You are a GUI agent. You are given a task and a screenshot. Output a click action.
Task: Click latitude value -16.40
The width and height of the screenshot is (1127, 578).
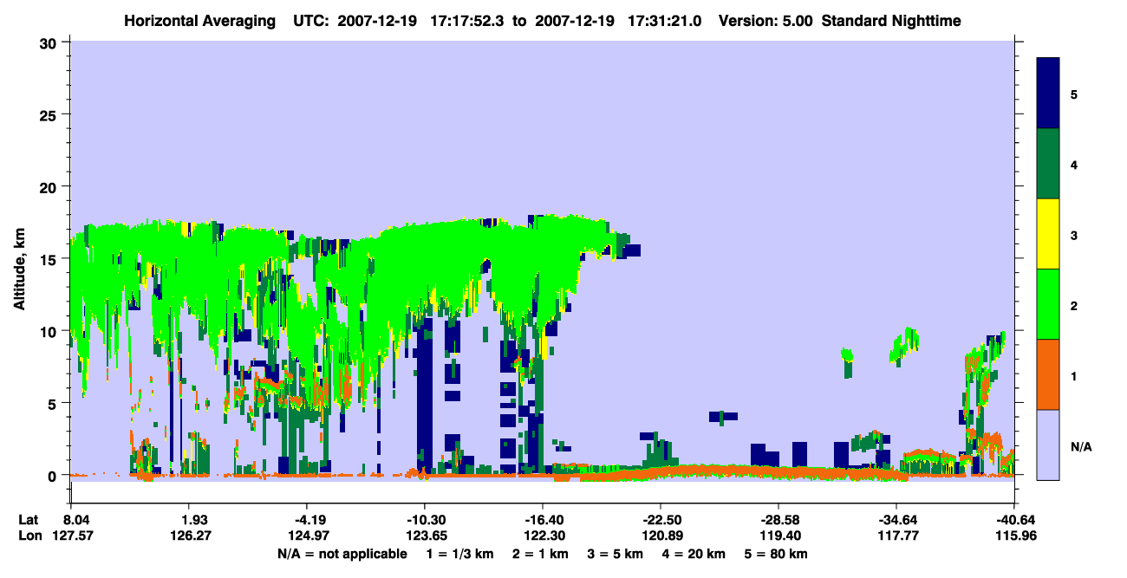click(x=543, y=519)
